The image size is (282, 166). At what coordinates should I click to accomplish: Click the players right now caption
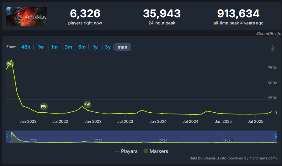click(85, 23)
